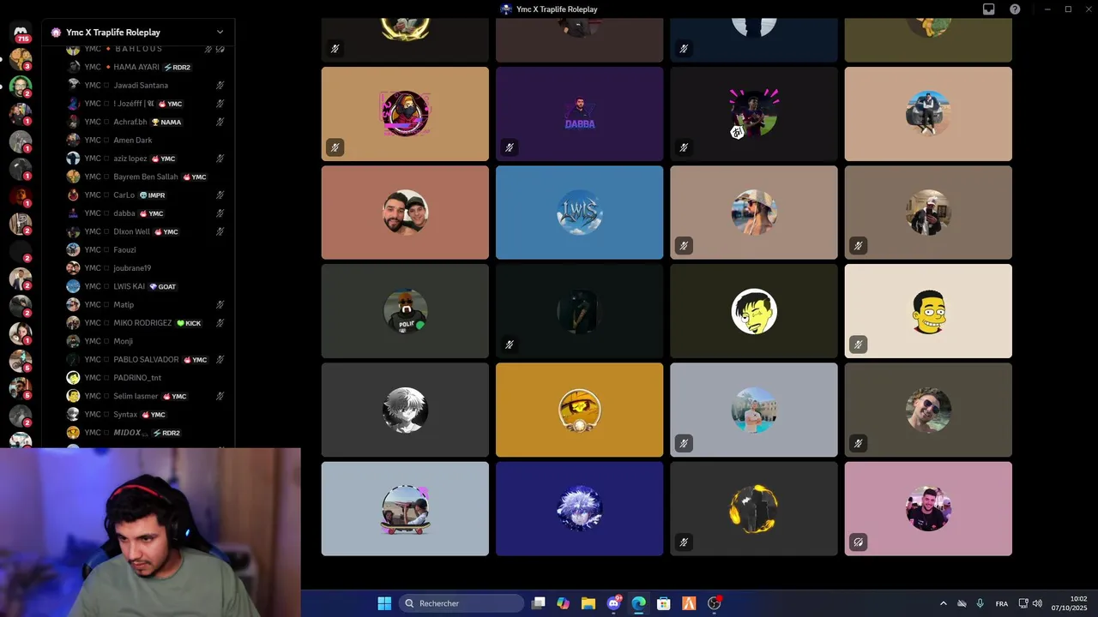Focus the pink tile in bottom row
1098x617 pixels.
928,509
